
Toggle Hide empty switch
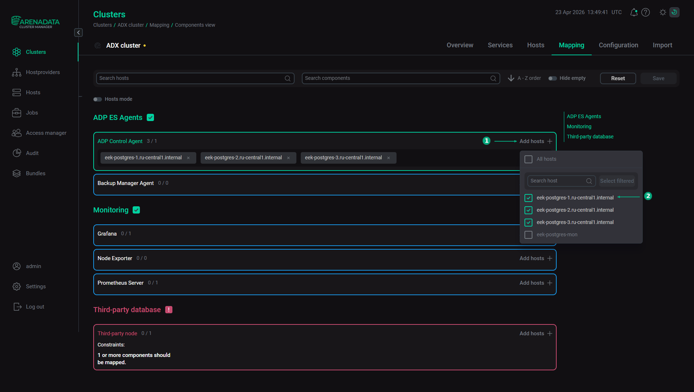(x=553, y=78)
